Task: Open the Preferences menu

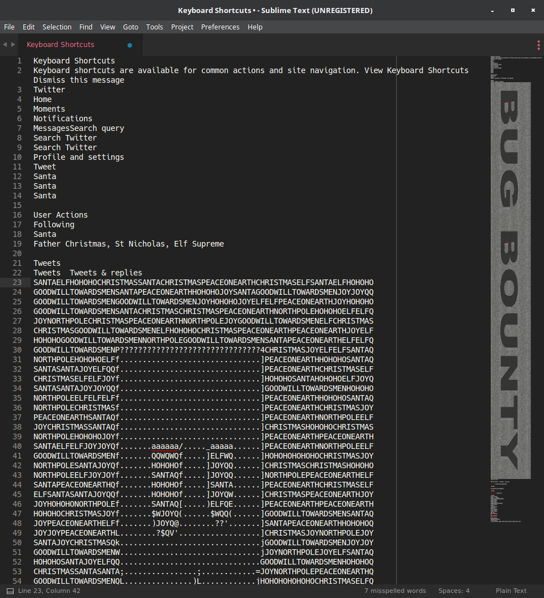Action: 220,27
